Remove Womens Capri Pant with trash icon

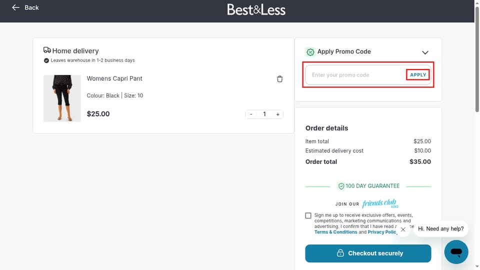point(279,79)
